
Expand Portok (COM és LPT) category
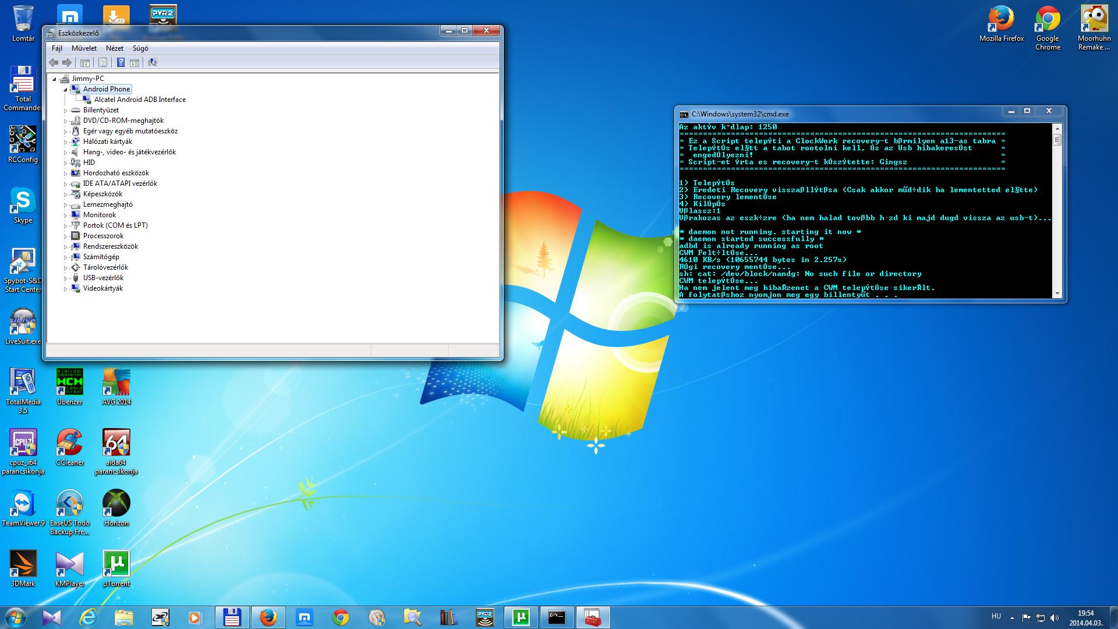(65, 225)
